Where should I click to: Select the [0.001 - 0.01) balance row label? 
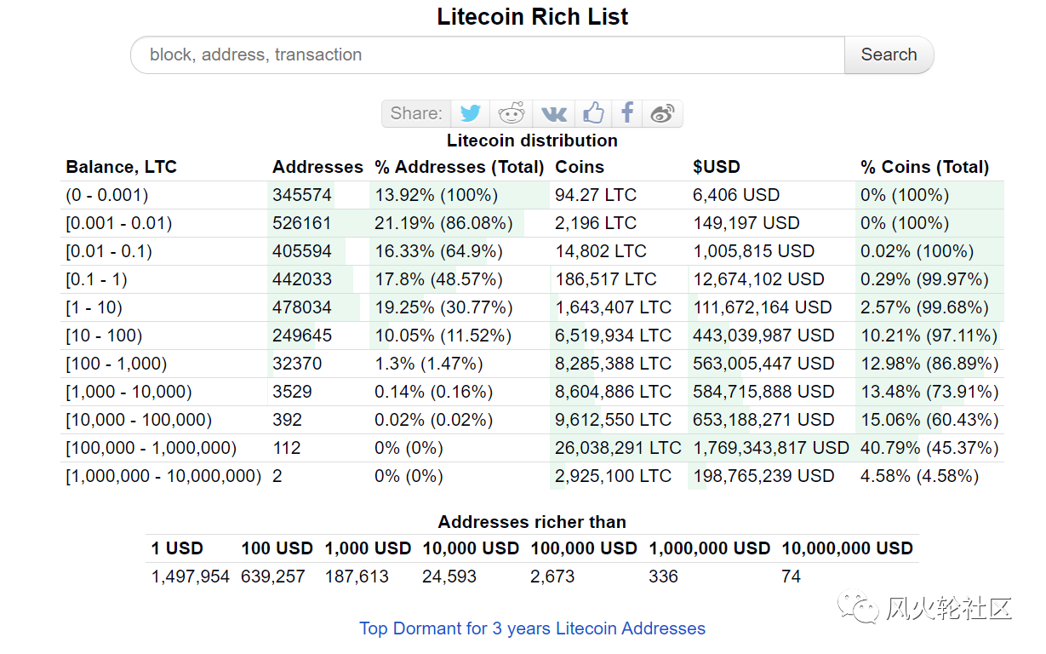pyautogui.click(x=119, y=223)
